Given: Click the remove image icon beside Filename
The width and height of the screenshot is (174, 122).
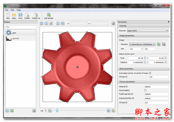Looking at the screenshot, I should (x=164, y=45).
